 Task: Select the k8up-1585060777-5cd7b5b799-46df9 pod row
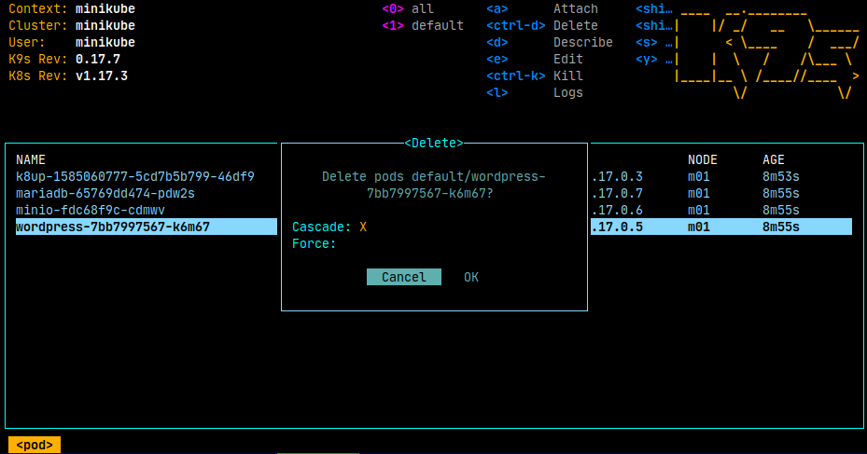[134, 176]
